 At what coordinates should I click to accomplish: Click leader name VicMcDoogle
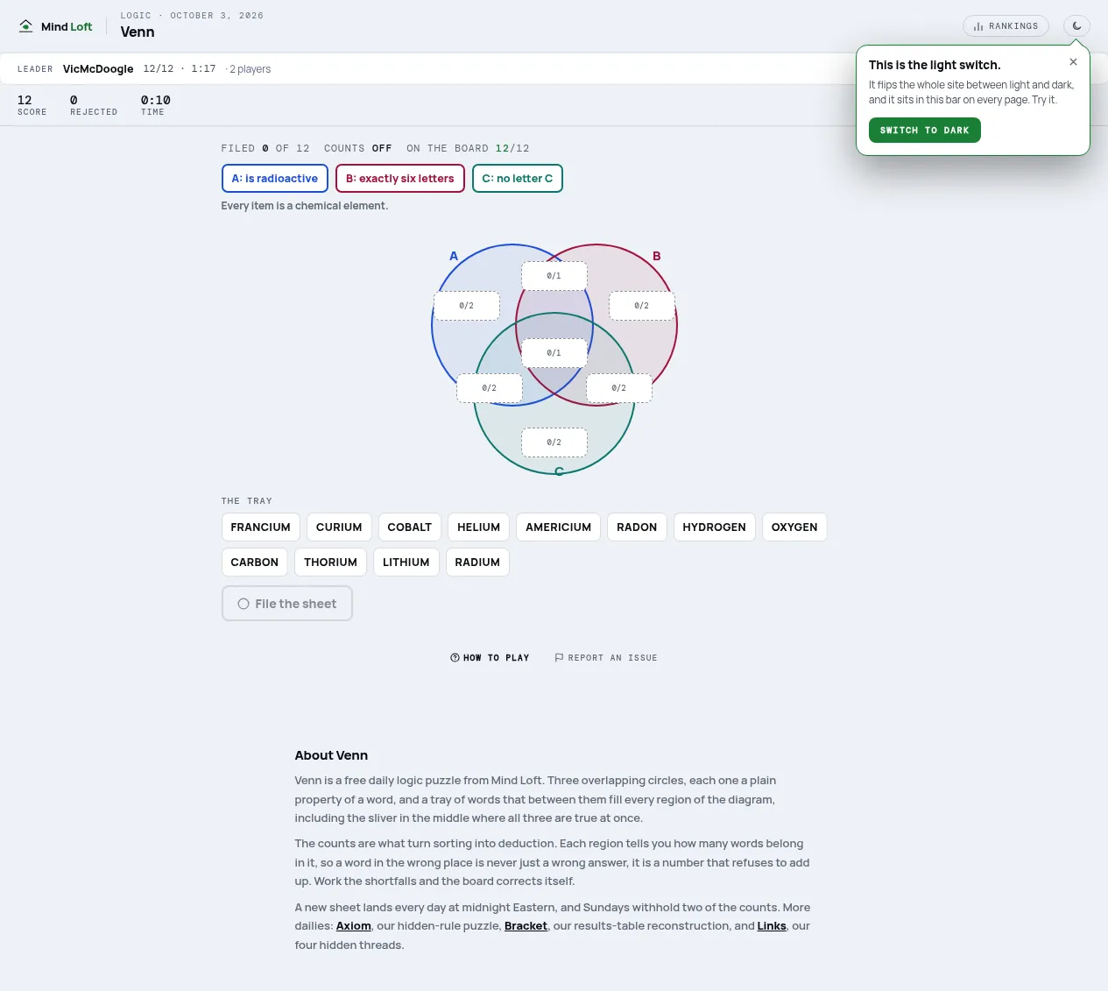click(x=98, y=69)
